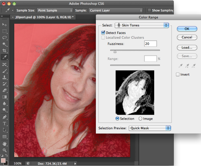This screenshot has height=166, width=201.
Task: Select the Move tool
Action: pos(5,25)
